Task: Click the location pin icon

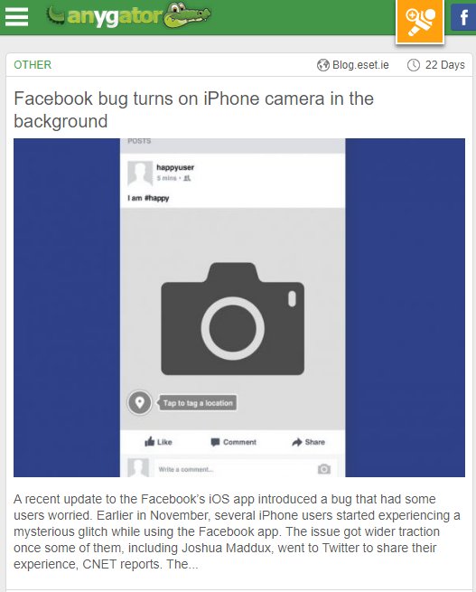Action: coord(140,403)
